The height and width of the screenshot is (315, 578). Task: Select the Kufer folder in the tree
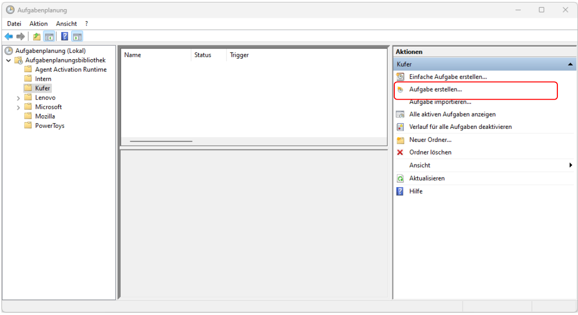pyautogui.click(x=43, y=88)
